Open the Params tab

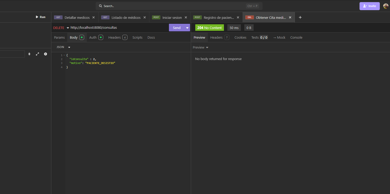[59, 37]
